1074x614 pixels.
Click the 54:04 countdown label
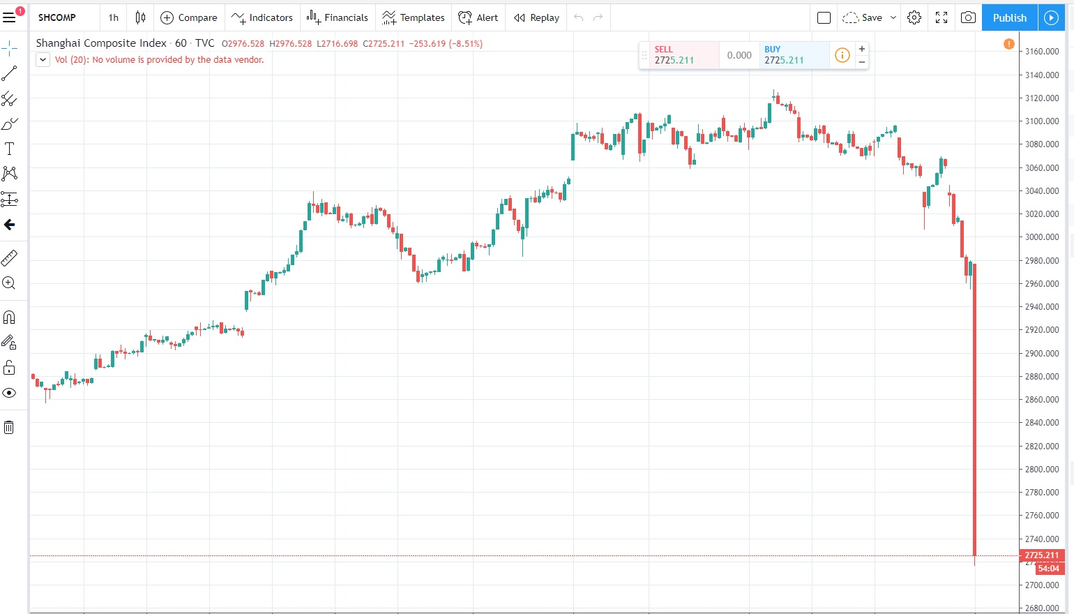coord(1049,569)
